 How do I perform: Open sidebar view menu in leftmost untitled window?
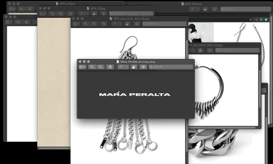click(9, 22)
